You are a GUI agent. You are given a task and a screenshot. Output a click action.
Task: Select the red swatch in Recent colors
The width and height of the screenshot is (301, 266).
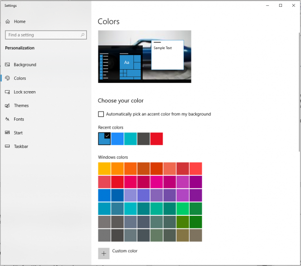pyautogui.click(x=157, y=139)
